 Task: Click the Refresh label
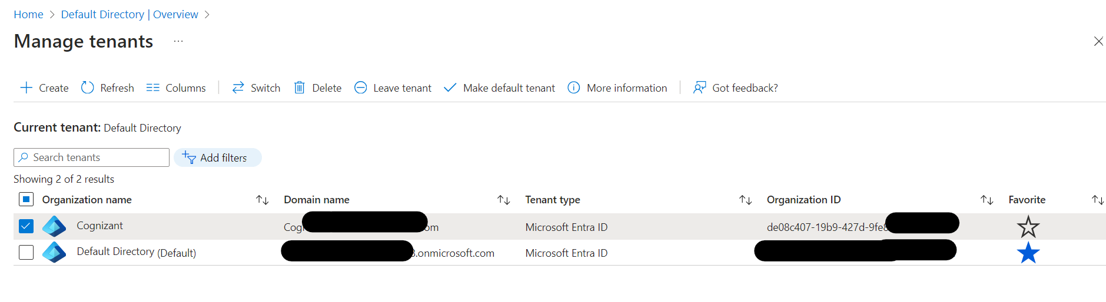click(x=117, y=88)
